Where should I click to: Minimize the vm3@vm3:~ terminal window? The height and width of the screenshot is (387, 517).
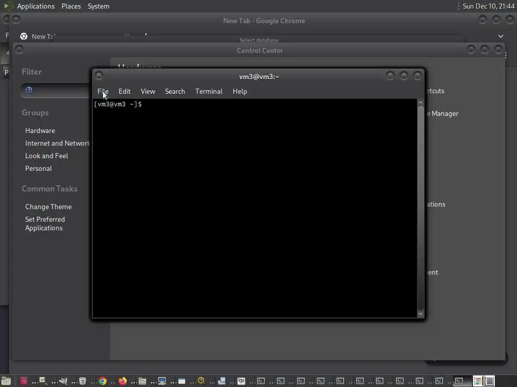coord(390,76)
